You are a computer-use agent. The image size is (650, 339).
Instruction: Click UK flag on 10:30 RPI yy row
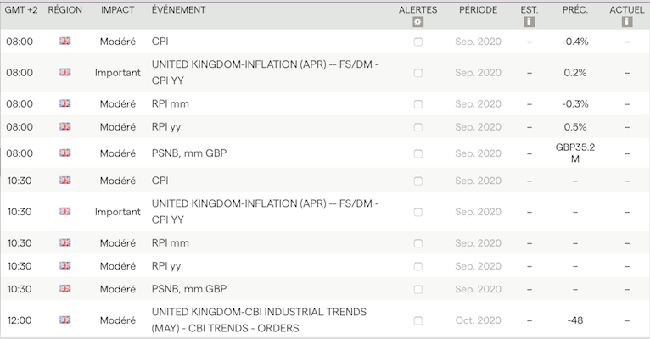pyautogui.click(x=65, y=265)
